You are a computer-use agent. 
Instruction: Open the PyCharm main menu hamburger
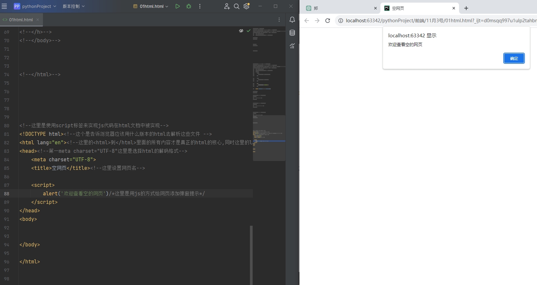click(4, 6)
